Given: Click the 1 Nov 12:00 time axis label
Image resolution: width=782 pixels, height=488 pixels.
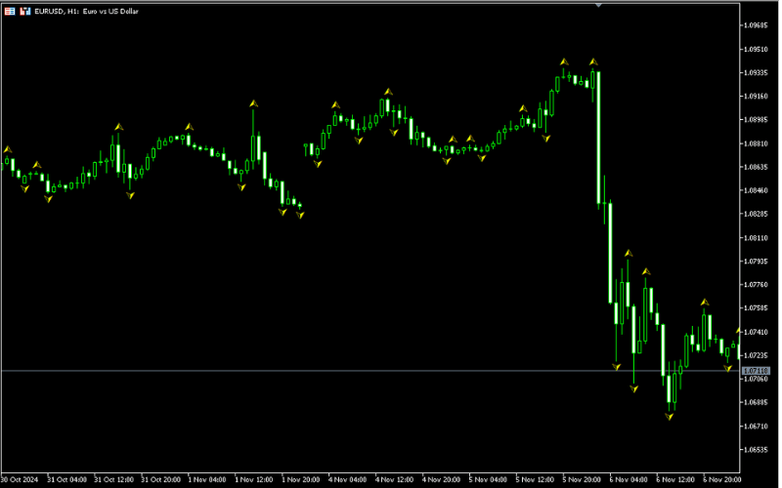Looking at the screenshot, I should (254, 479).
